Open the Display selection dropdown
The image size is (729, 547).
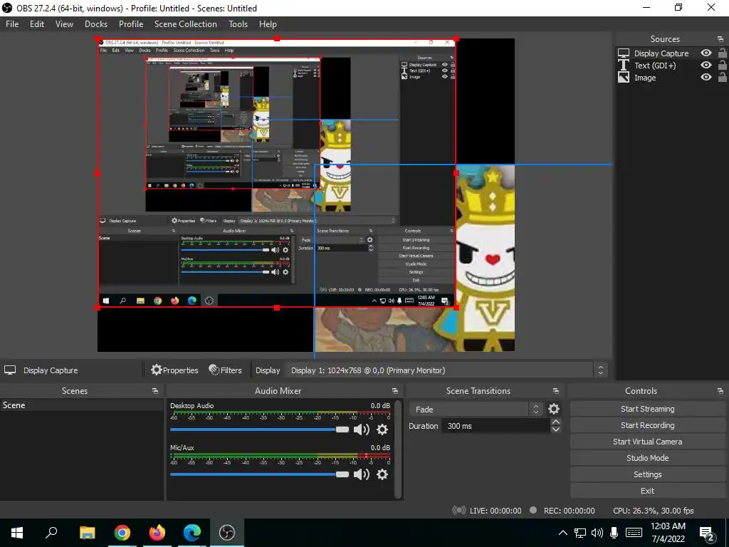446,370
